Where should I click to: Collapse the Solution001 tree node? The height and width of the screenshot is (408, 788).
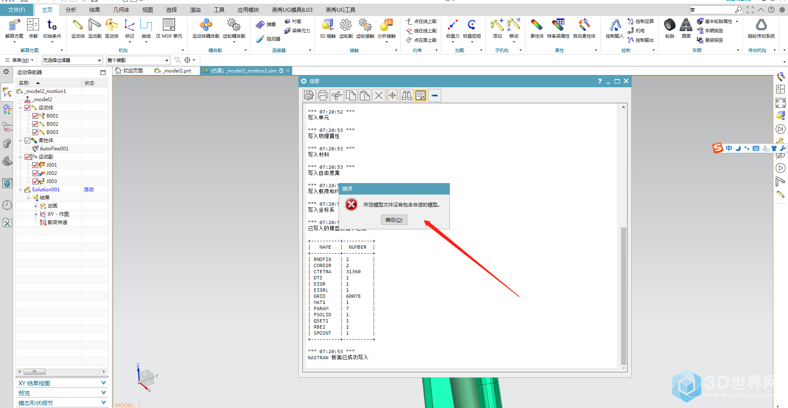coord(20,190)
